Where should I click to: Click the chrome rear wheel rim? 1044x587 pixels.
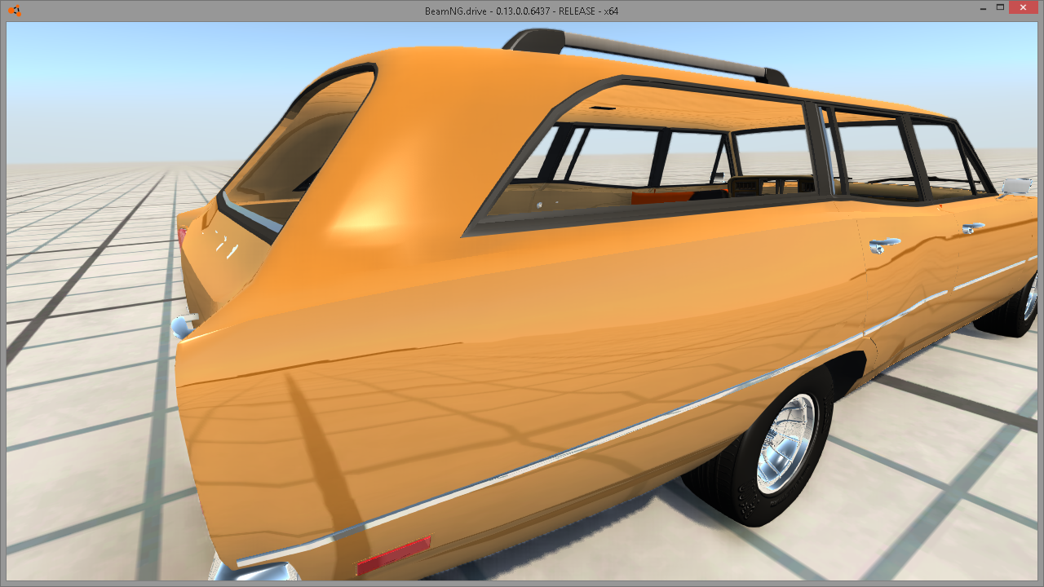(x=785, y=444)
